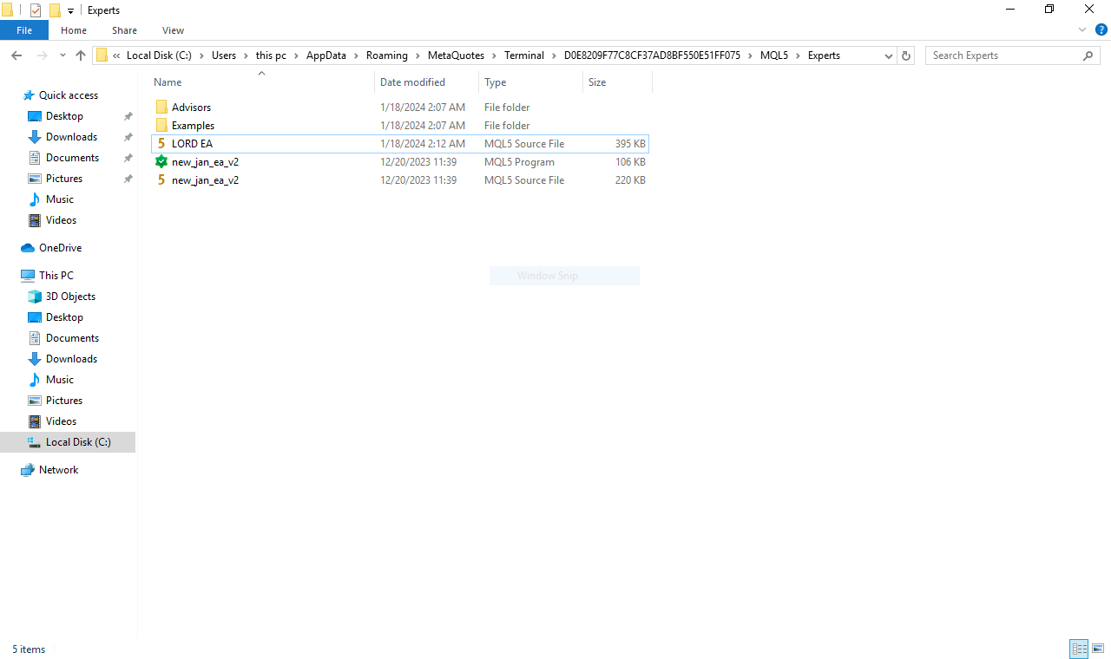Expand chevron after Roaming in address path
This screenshot has width=1111, height=659.
(417, 55)
